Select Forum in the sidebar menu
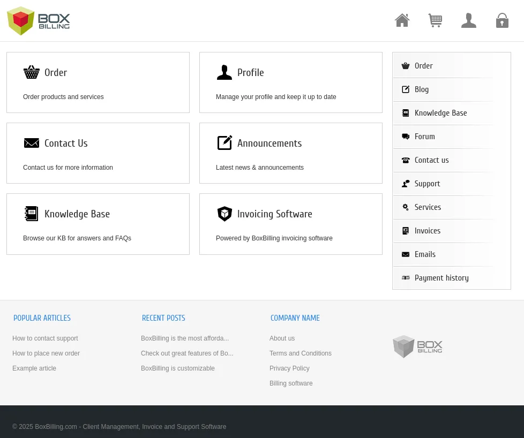The width and height of the screenshot is (524, 438). click(x=424, y=137)
